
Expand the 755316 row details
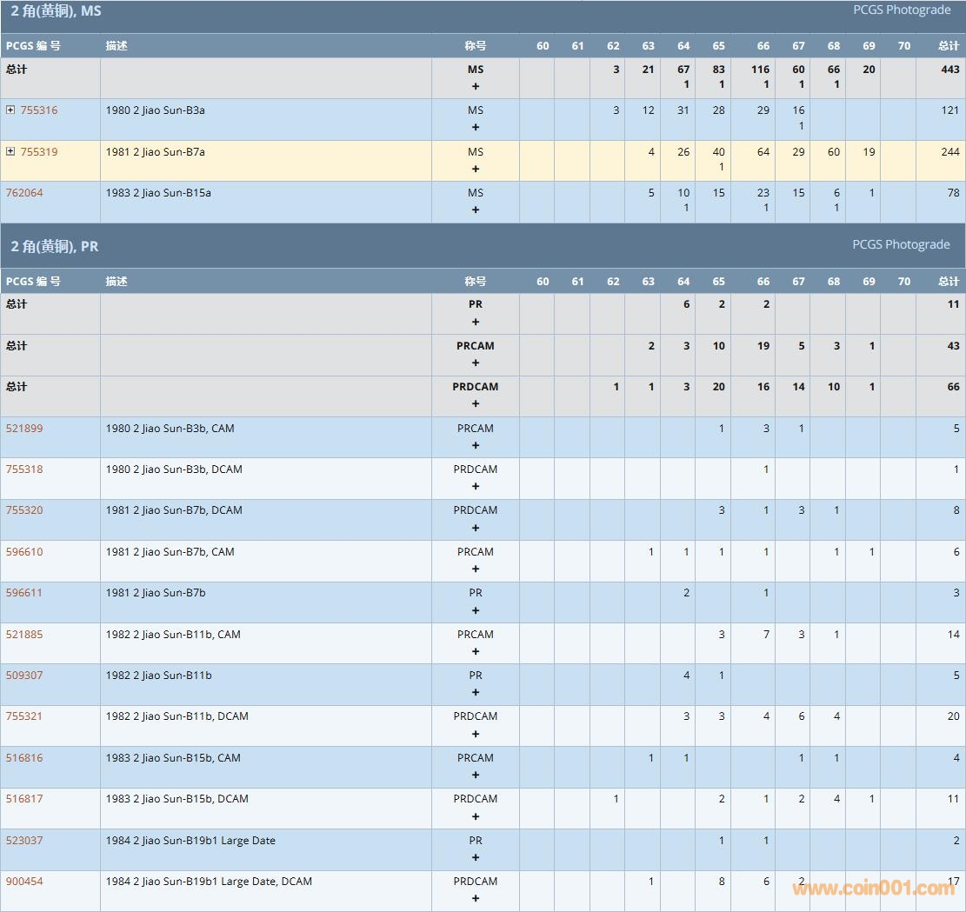(x=10, y=110)
